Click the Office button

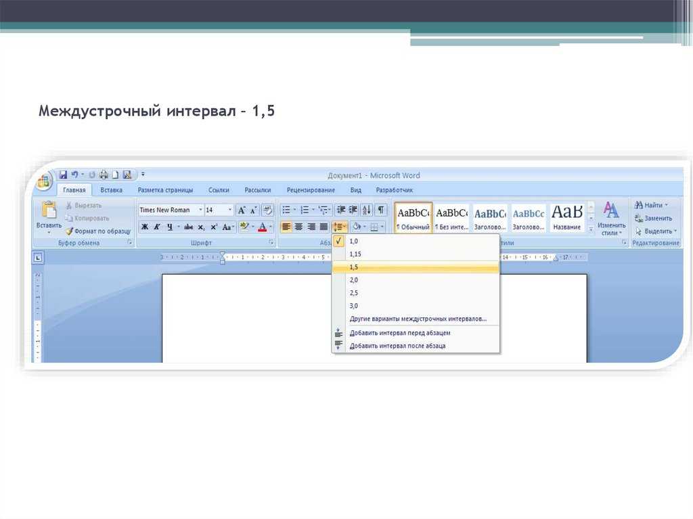[x=44, y=182]
